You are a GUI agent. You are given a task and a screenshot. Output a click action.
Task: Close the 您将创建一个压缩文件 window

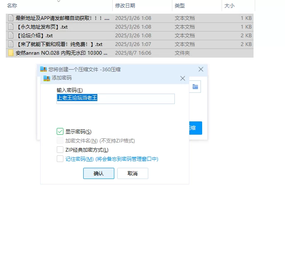[x=201, y=69]
